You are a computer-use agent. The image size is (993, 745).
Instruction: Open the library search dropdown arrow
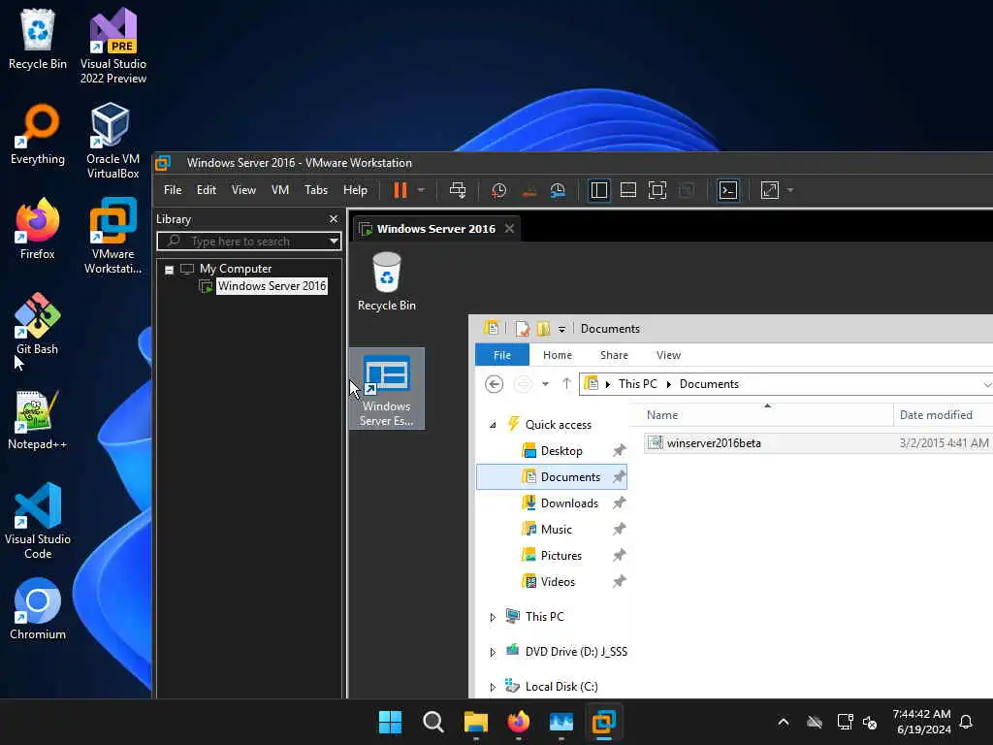(334, 242)
